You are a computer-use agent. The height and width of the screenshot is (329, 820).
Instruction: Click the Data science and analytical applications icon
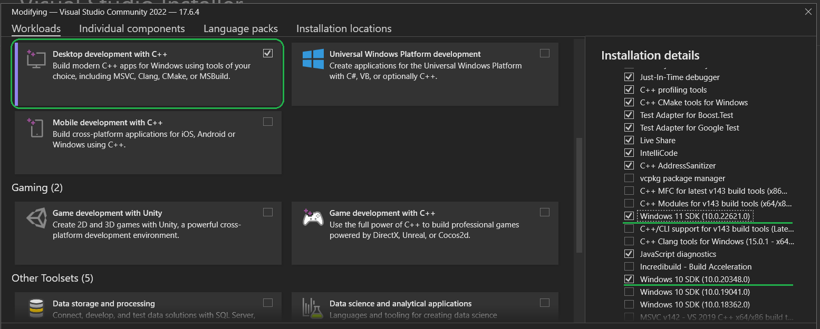[312, 308]
